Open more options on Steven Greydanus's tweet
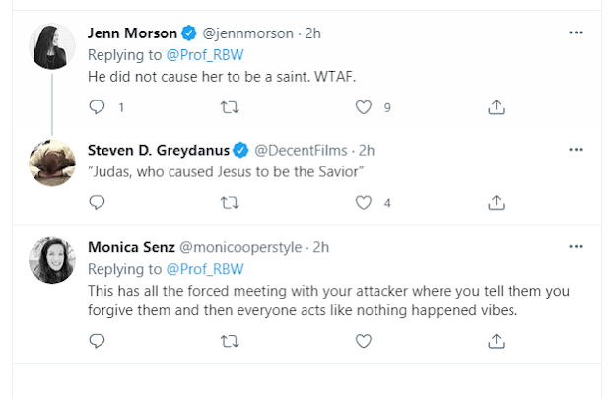The image size is (613, 399). click(x=577, y=150)
